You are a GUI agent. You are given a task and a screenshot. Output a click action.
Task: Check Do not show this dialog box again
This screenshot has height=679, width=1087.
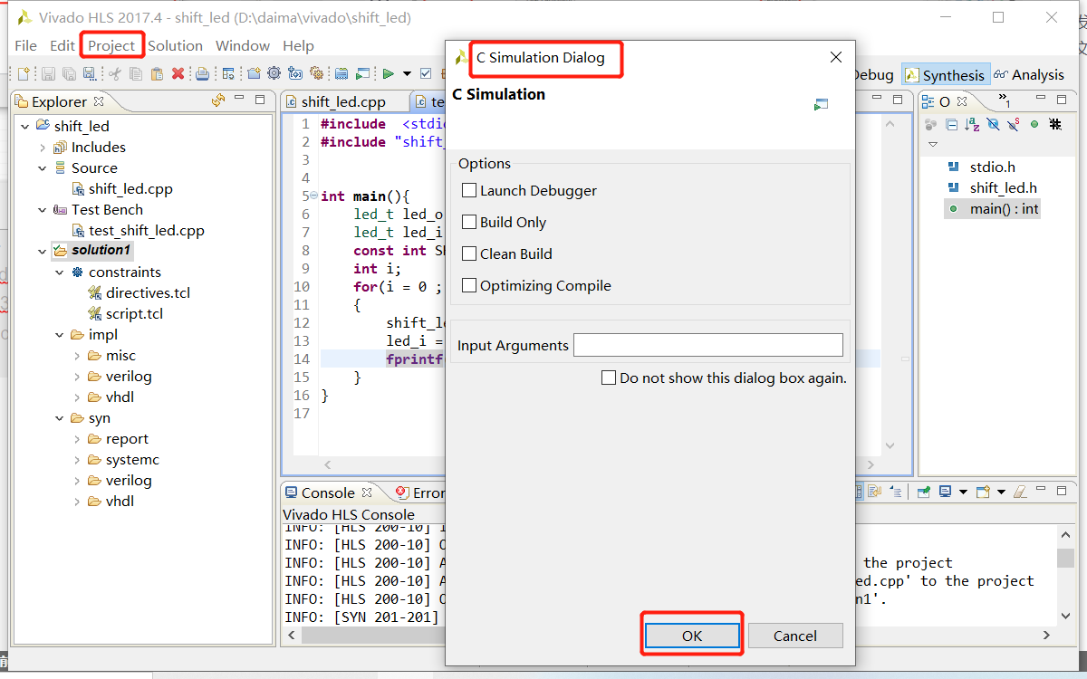tap(609, 378)
